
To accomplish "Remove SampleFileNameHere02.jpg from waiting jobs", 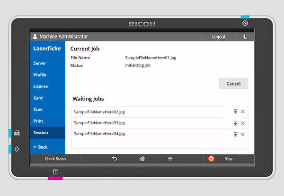I will pyautogui.click(x=243, y=111).
